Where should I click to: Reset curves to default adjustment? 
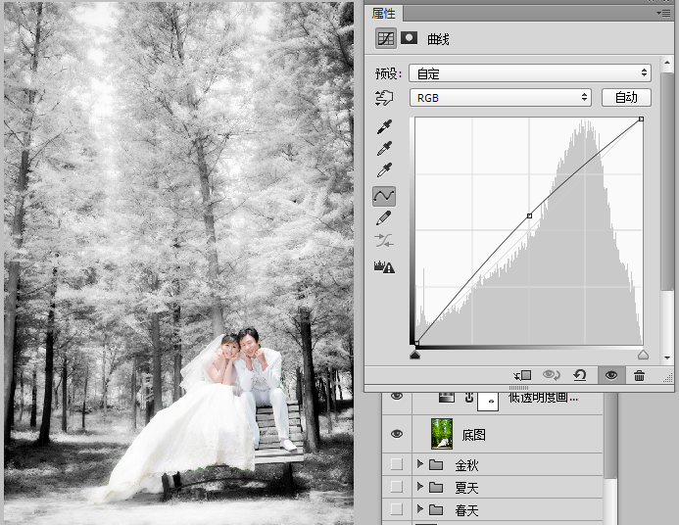(x=579, y=375)
